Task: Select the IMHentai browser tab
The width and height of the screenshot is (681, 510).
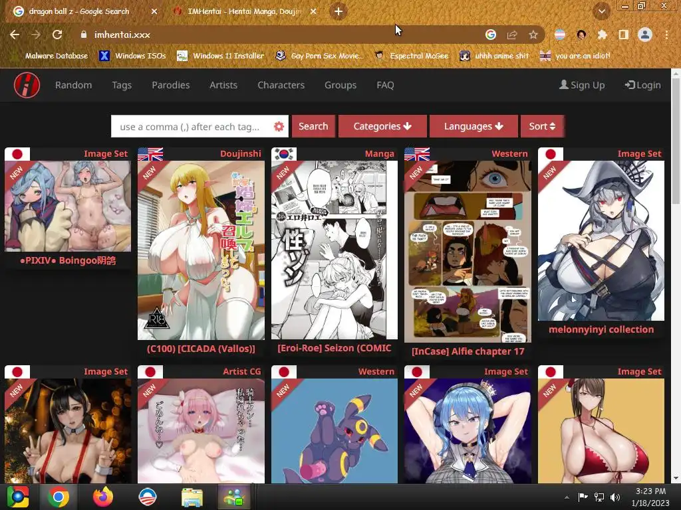Action: 244,11
